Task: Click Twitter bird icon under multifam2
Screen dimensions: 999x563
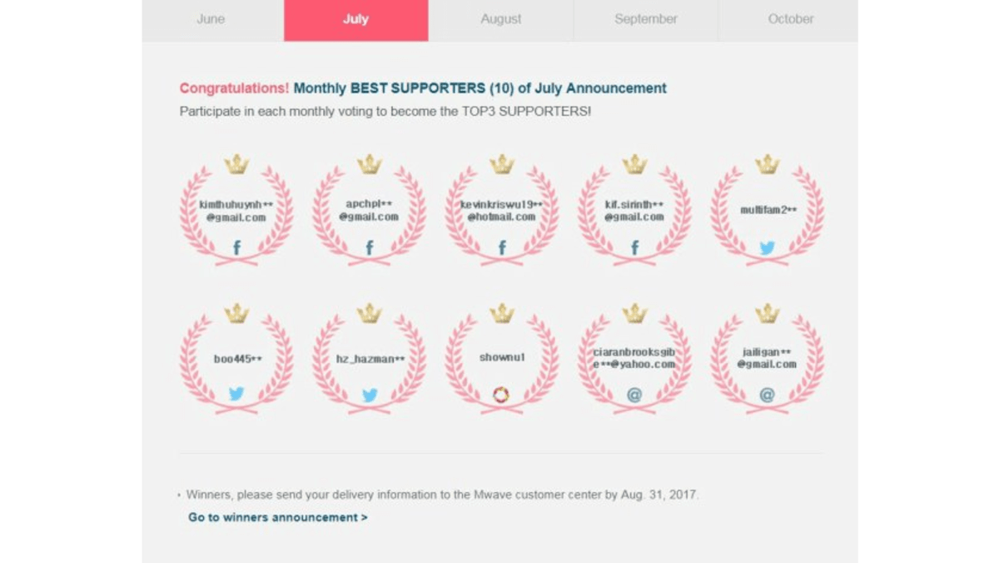Action: [767, 247]
